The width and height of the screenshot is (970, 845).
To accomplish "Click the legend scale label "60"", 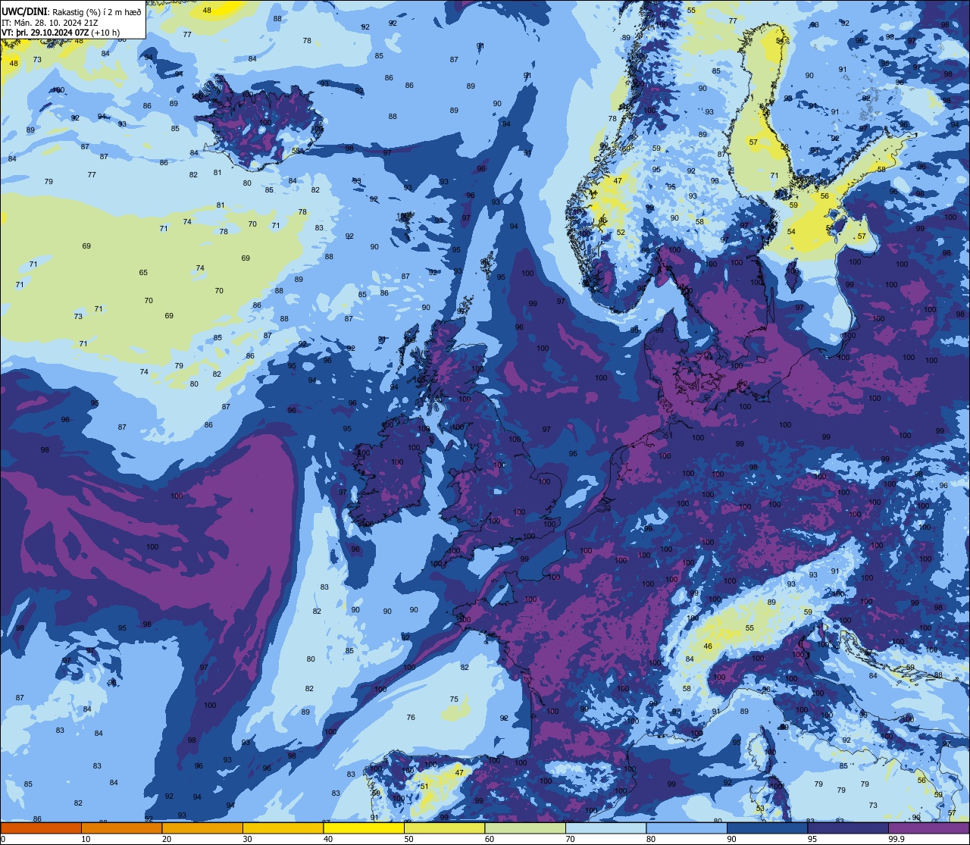I will [x=490, y=839].
